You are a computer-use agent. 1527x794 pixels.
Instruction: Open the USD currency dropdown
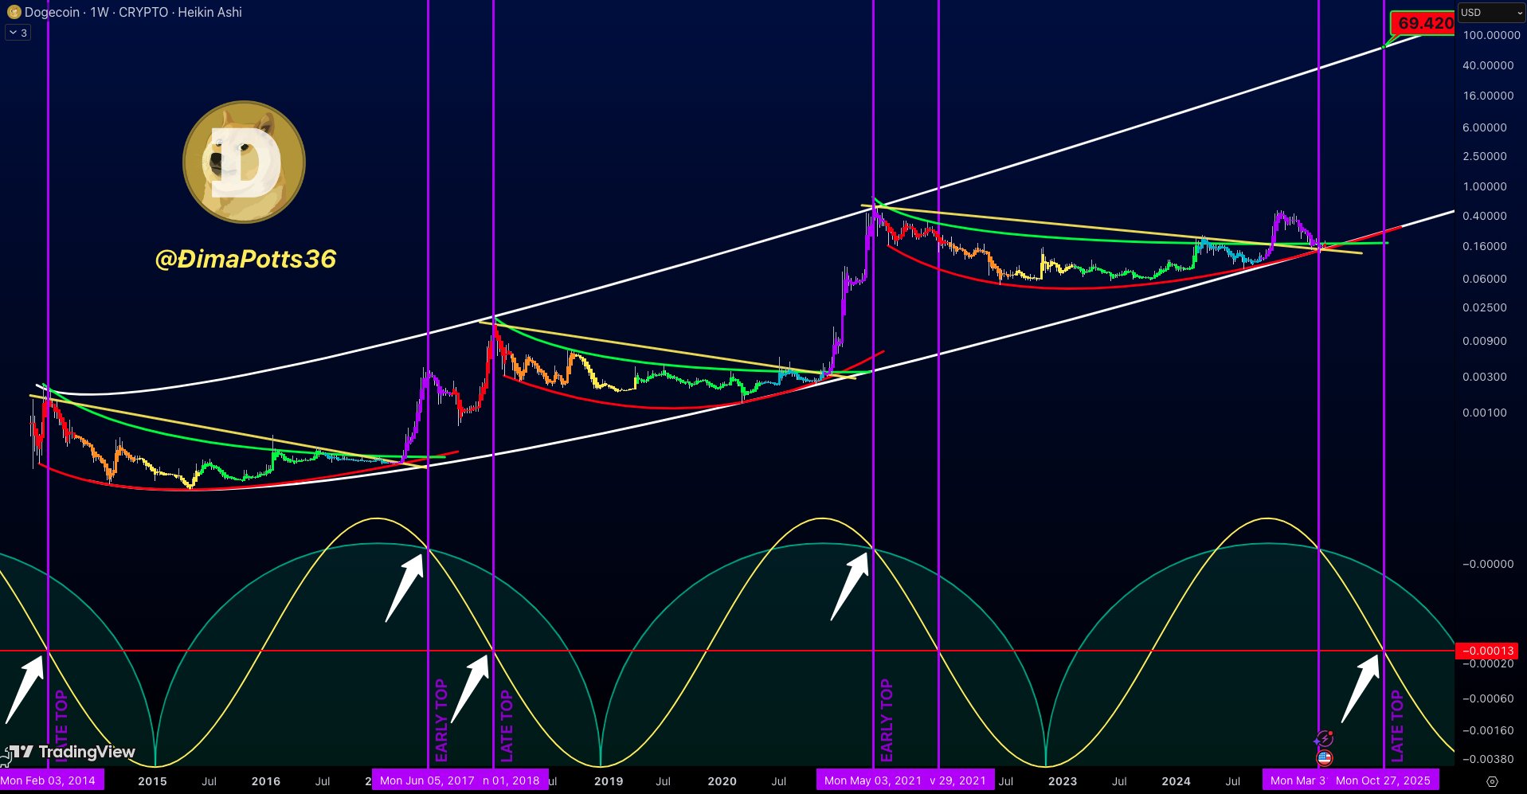pos(1490,12)
